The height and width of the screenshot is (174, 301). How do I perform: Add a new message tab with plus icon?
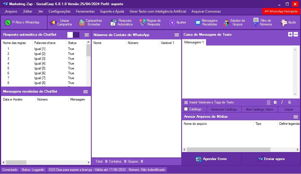tap(290, 34)
